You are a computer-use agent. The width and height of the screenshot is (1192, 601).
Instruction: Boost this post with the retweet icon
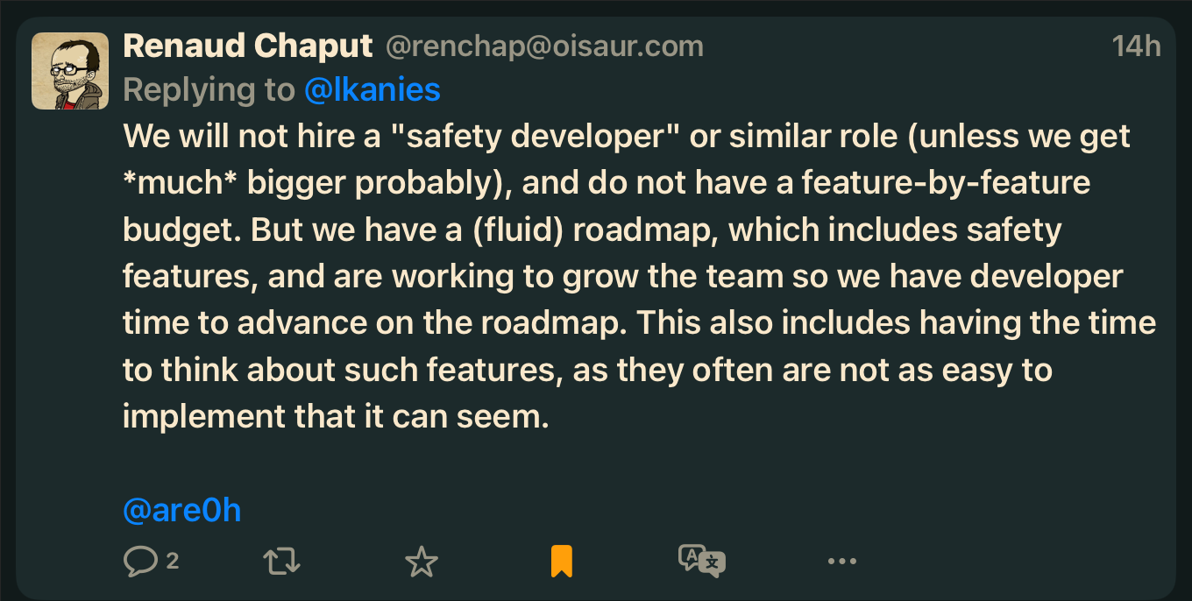tap(281, 562)
